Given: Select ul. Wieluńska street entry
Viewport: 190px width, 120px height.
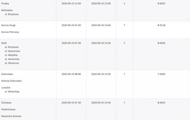Looking at the screenshot, I should pos(12,92).
